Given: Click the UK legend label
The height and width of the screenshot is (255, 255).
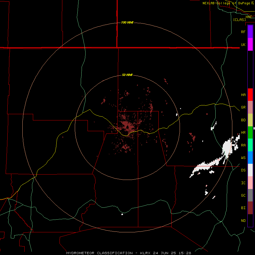Looking at the screenshot, I should 243,44.
